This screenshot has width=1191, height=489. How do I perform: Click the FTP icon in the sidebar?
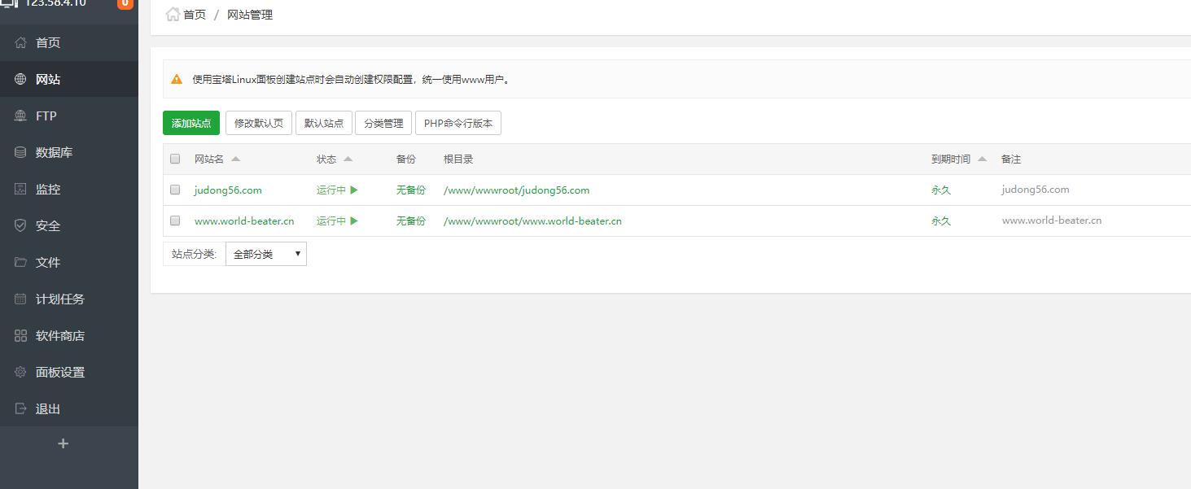point(20,116)
